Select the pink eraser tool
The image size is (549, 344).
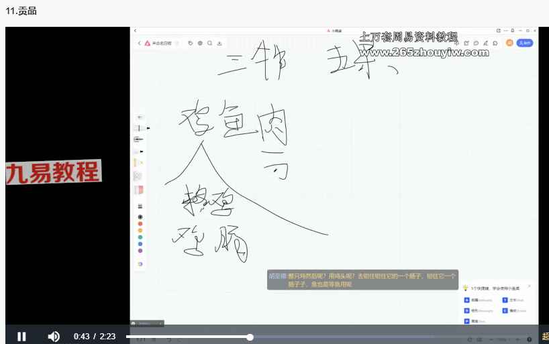tap(139, 190)
